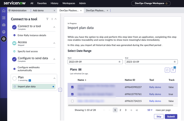Collapse the Access stage
The image size is (184, 121).
pyautogui.click(x=54, y=43)
